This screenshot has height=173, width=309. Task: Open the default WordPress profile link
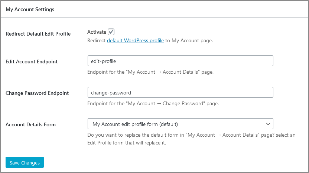tap(135, 40)
